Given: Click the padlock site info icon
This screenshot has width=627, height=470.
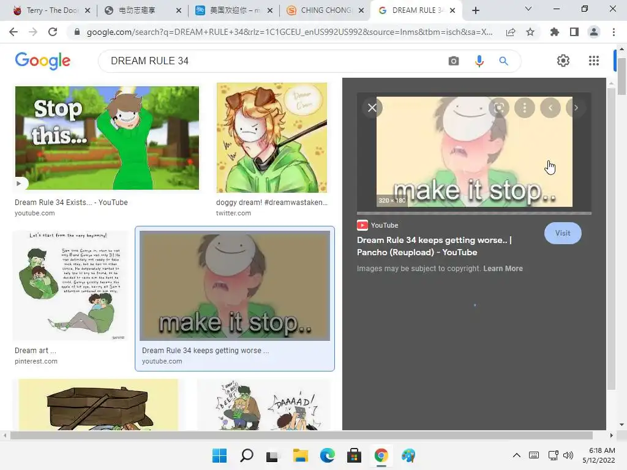Looking at the screenshot, I should (77, 32).
